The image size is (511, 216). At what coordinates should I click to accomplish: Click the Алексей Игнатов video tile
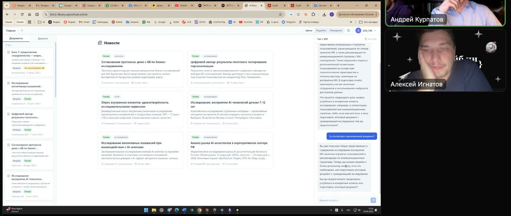[445, 61]
